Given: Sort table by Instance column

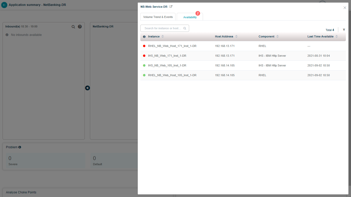Looking at the screenshot, I should point(163,37).
